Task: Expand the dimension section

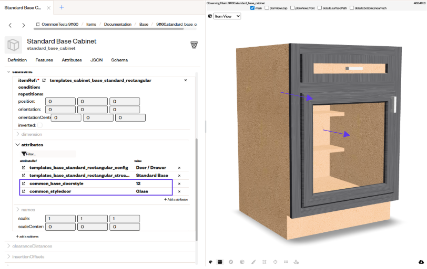Action: [x=29, y=134]
